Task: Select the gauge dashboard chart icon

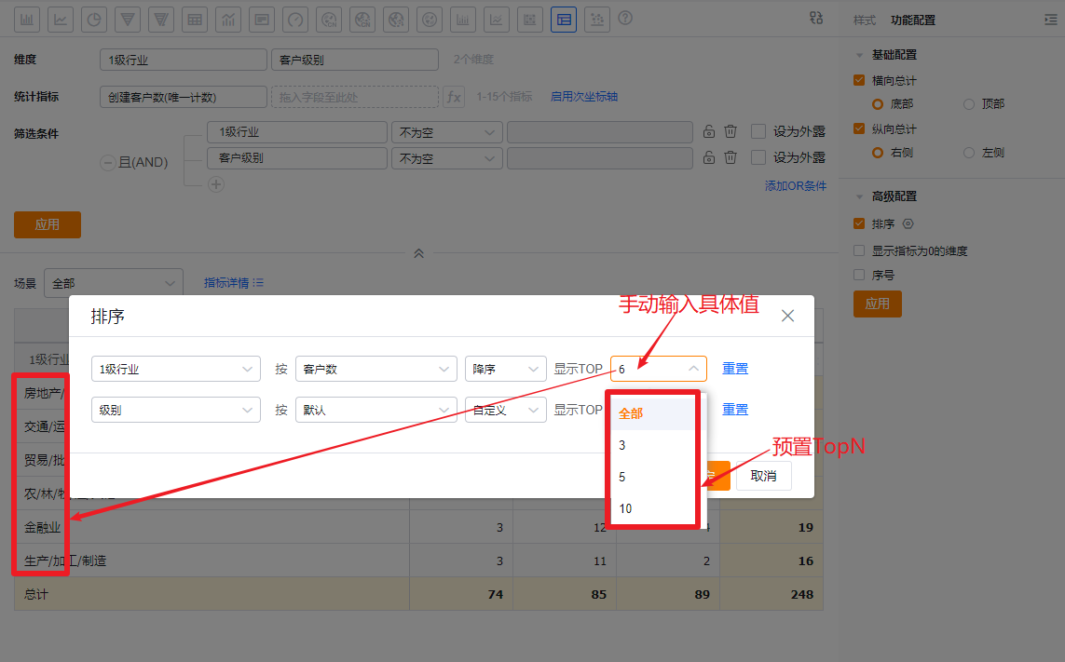Action: tap(295, 20)
